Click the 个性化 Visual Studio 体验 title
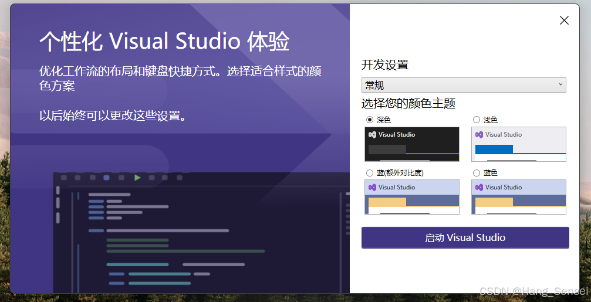The width and height of the screenshot is (591, 302). [164, 42]
